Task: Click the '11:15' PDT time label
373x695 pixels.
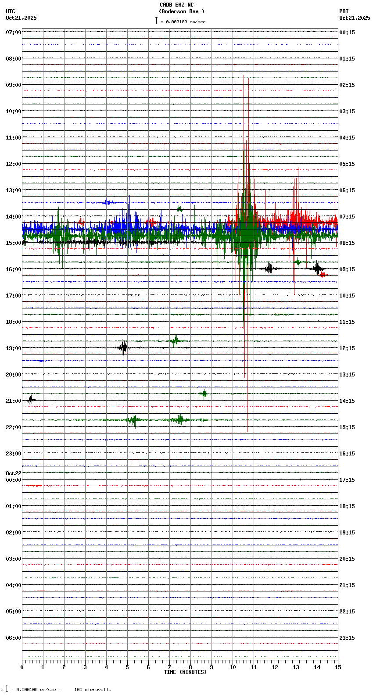Action: coord(347,322)
